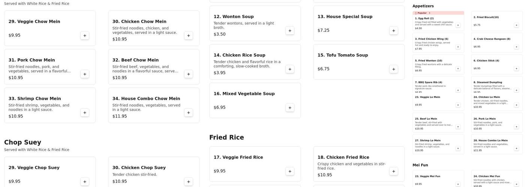Add Pork Chow Mein to the order
Viewport: 525px width, 187px height.
click(x=85, y=74)
